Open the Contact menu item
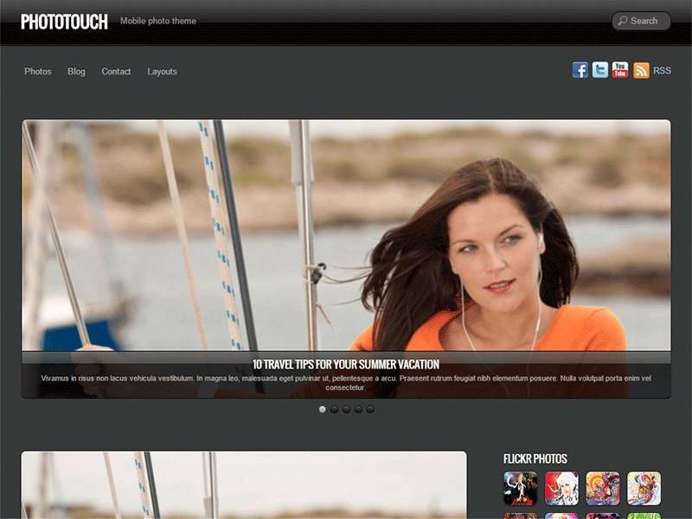This screenshot has width=692, height=519. click(116, 72)
